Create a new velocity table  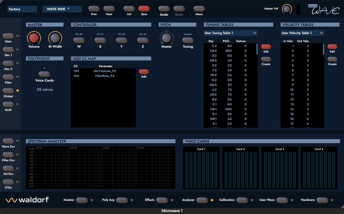coord(332,59)
